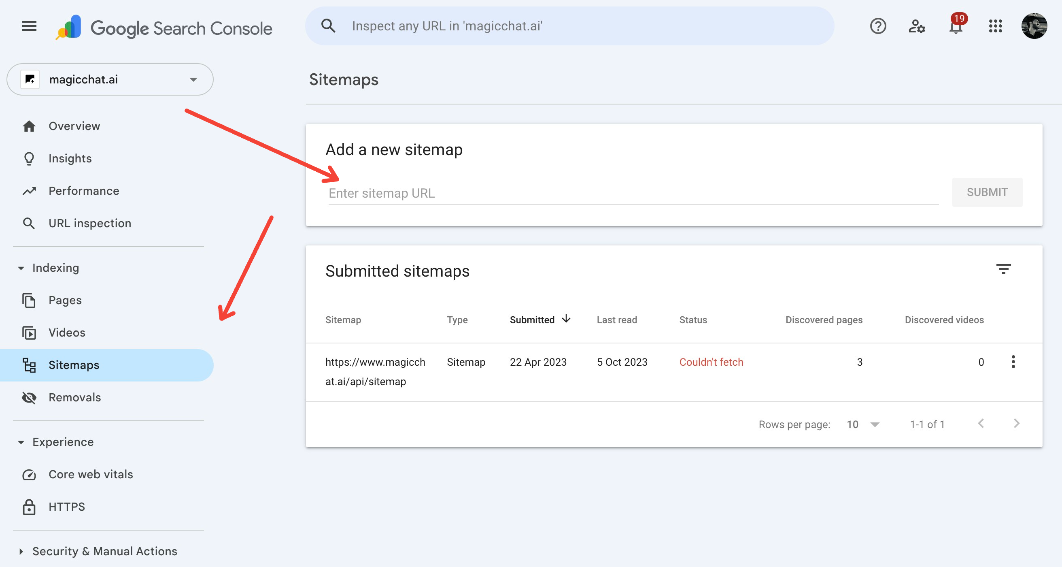The image size is (1062, 567).
Task: Click the Couldn't fetch status
Action: pos(711,362)
